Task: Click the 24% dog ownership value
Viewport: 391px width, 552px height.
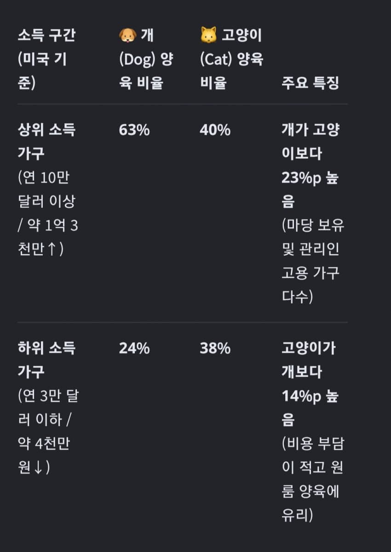Action: [134, 348]
